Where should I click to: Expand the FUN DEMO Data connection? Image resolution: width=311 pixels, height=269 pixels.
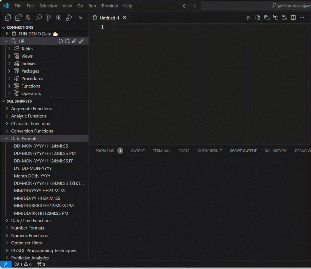[7, 33]
